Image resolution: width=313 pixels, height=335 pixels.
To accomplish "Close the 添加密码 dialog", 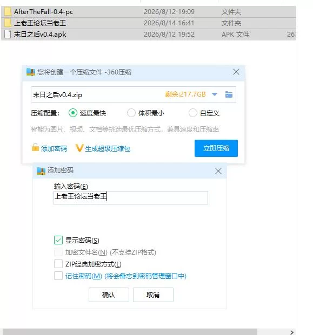I will (218, 171).
